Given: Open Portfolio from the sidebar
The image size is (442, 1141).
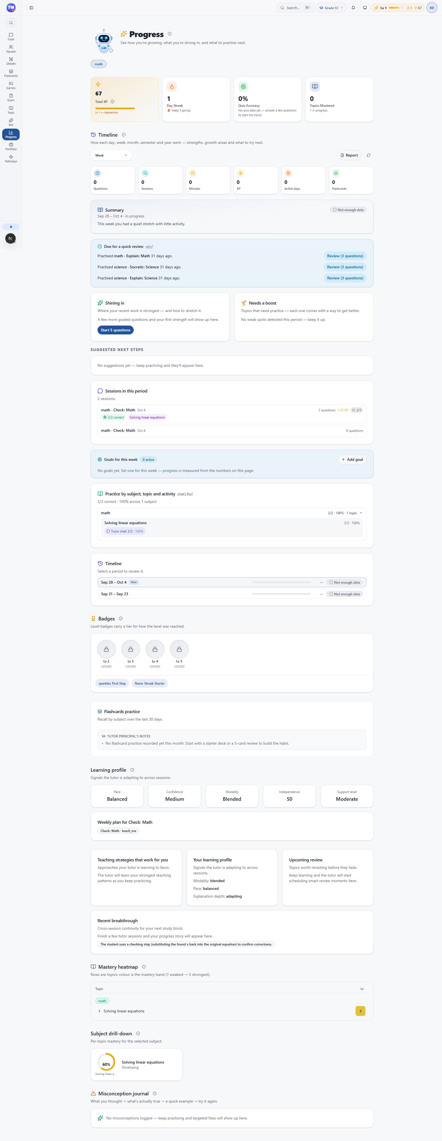Looking at the screenshot, I should pos(10,146).
